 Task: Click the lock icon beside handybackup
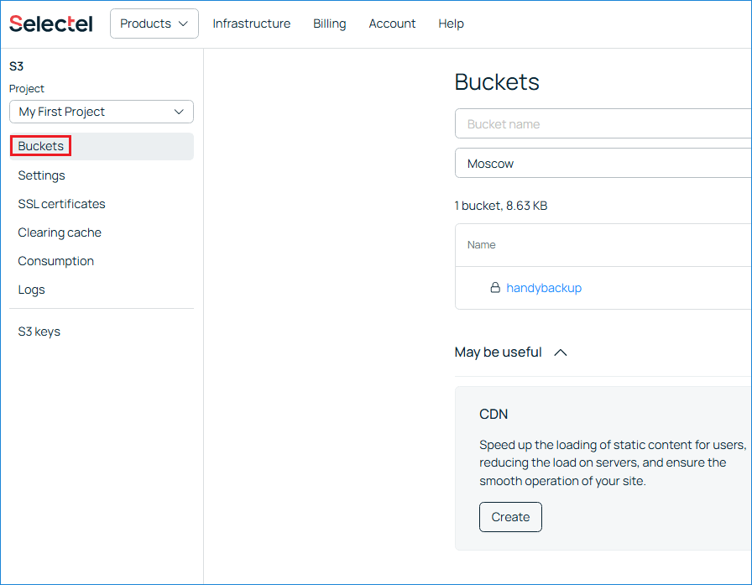click(495, 288)
